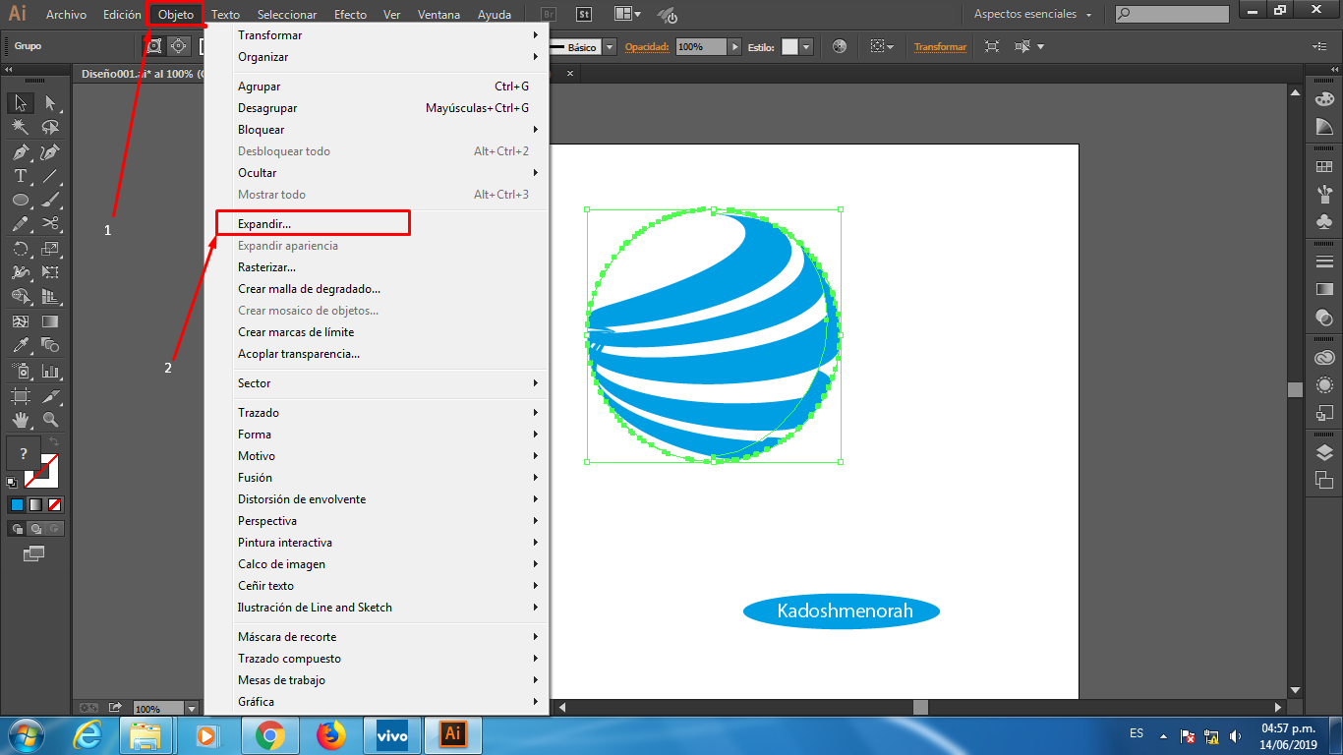Open the Estilo graphic style dropdown
Viewport: 1343px width, 755px height.
pos(807,47)
